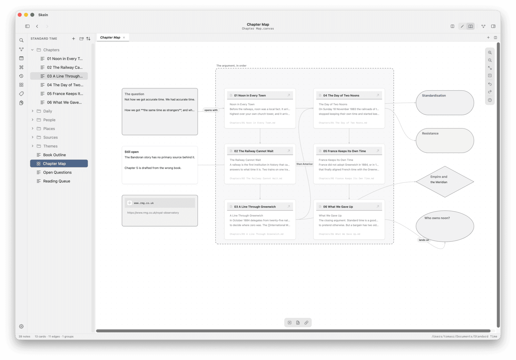
Task: Fit canvas to screen
Action: (x=490, y=68)
